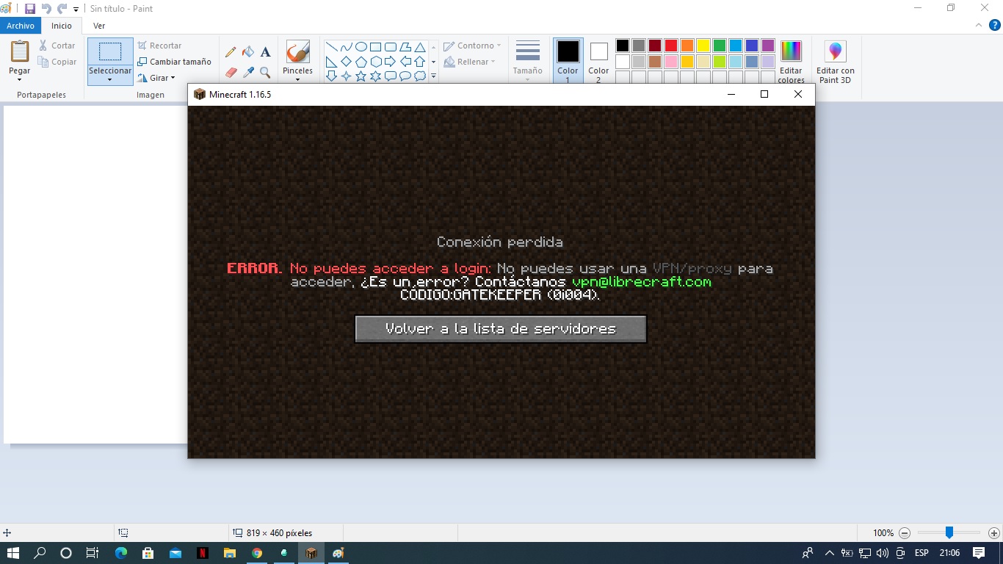Screen dimensions: 1003x564
Task: Click the Chrome icon in the taskbar
Action: [256, 553]
